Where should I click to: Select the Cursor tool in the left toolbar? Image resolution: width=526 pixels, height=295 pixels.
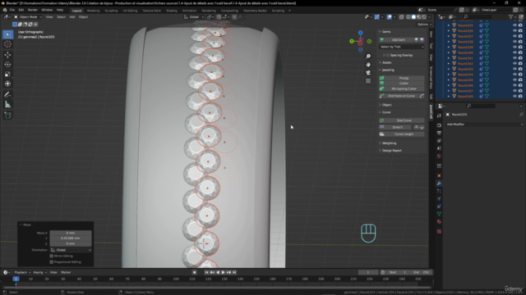click(7, 44)
